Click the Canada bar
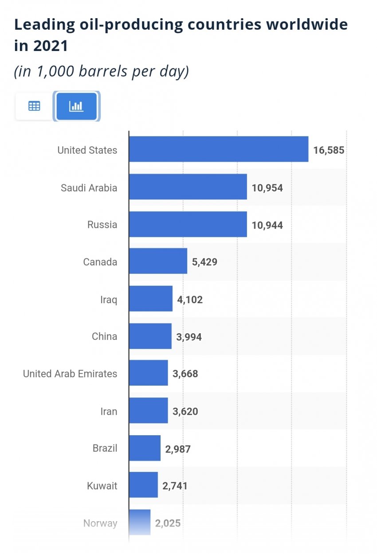Screen dimensions: 377x554 coord(158,261)
